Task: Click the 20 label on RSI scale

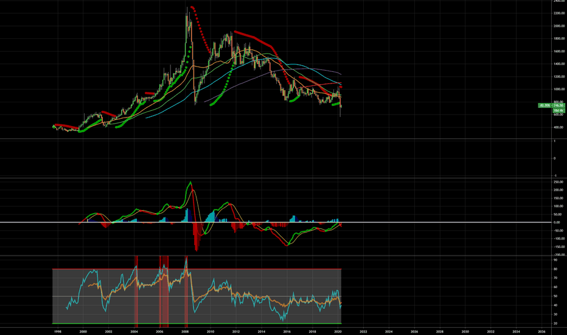Action: [555, 323]
